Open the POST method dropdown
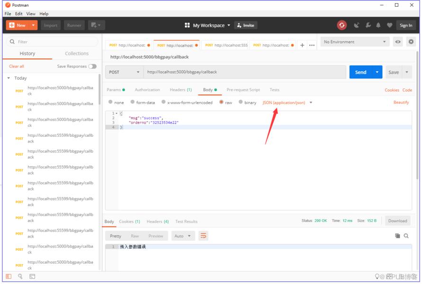This screenshot has width=422, height=284. pyautogui.click(x=124, y=72)
